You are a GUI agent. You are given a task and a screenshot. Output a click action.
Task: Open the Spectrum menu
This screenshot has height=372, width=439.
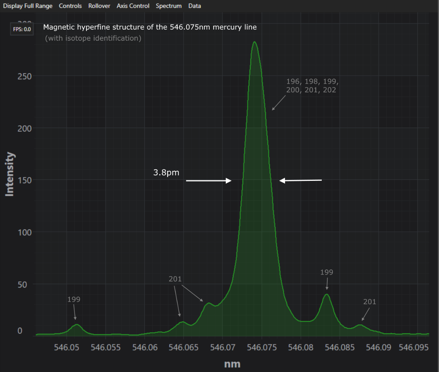tap(168, 6)
